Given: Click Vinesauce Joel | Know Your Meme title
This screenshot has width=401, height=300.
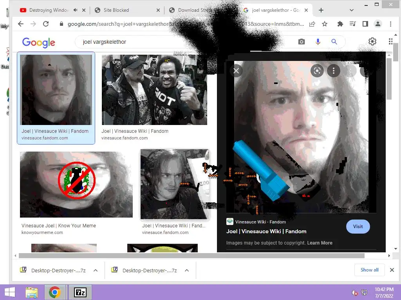Looking at the screenshot, I should (x=59, y=225).
